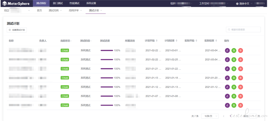Sort by 计划结束 column arrows

click(x=177, y=41)
